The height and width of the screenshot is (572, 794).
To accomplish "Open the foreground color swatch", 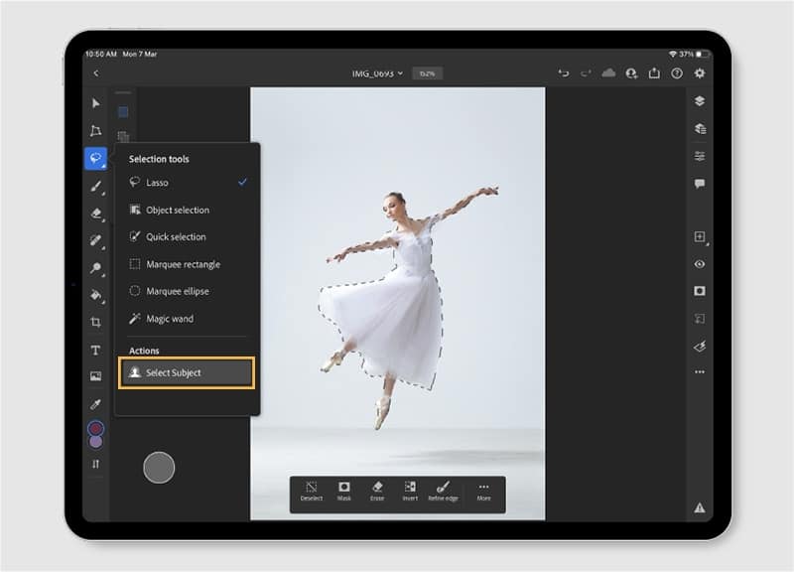I will [95, 429].
